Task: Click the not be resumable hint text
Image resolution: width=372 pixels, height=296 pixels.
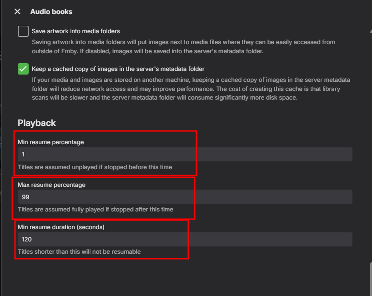Action: (x=79, y=251)
